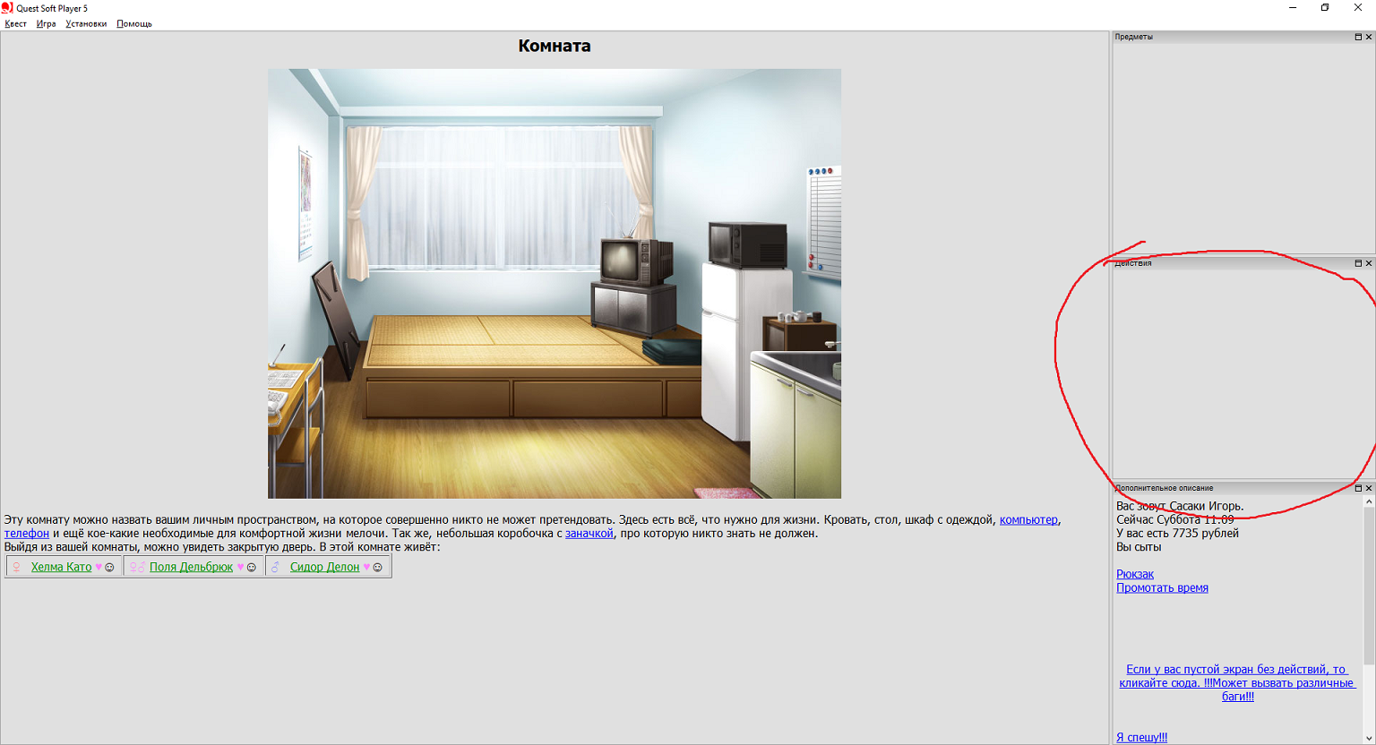The height and width of the screenshot is (745, 1376).
Task: Click the компьютер link in room description
Action: (1028, 519)
